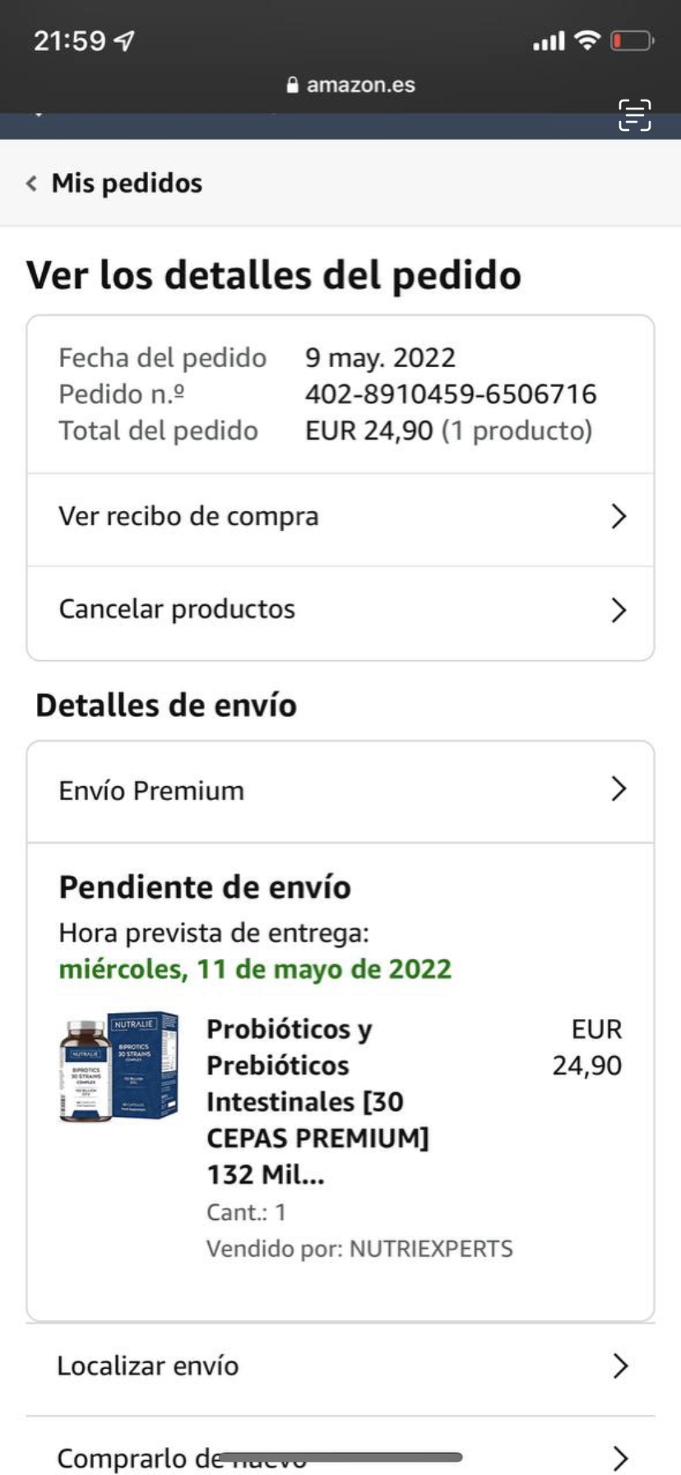
Task: Tap the amazon.es address bar
Action: [350, 85]
